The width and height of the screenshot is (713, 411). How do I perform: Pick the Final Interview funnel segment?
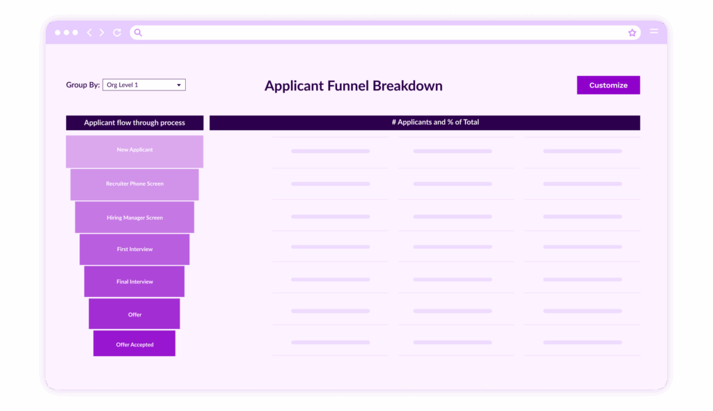click(x=134, y=282)
